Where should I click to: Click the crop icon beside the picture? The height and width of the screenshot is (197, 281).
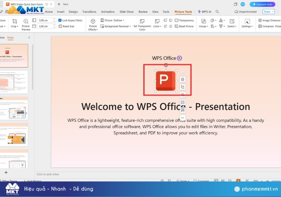pyautogui.click(x=183, y=87)
